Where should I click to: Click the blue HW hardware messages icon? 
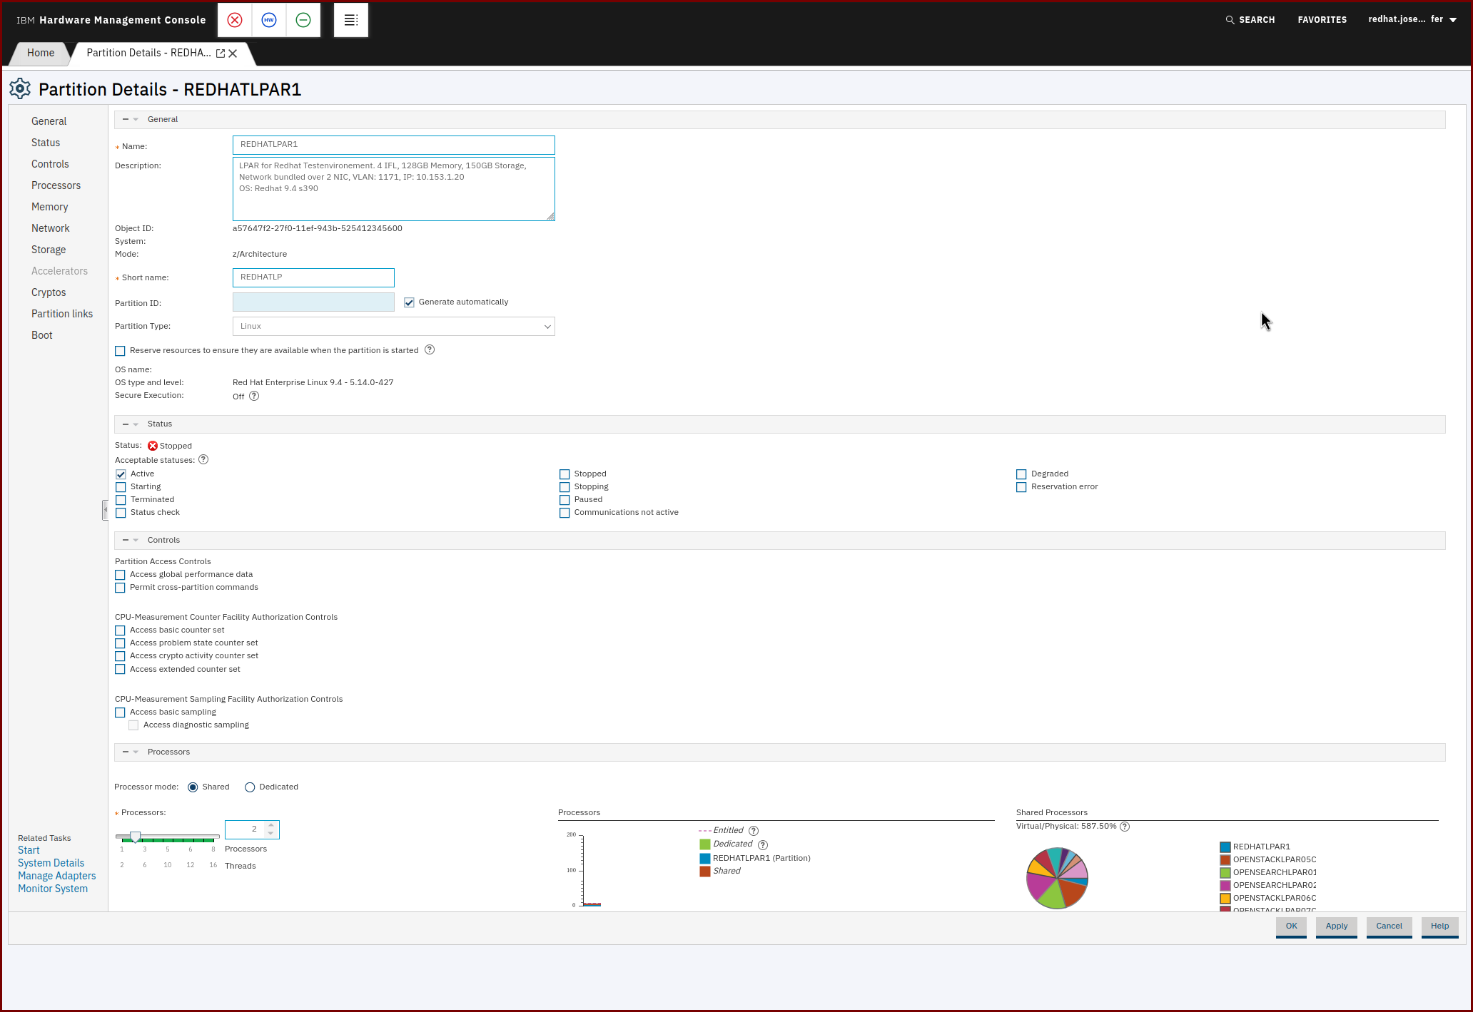(x=269, y=20)
